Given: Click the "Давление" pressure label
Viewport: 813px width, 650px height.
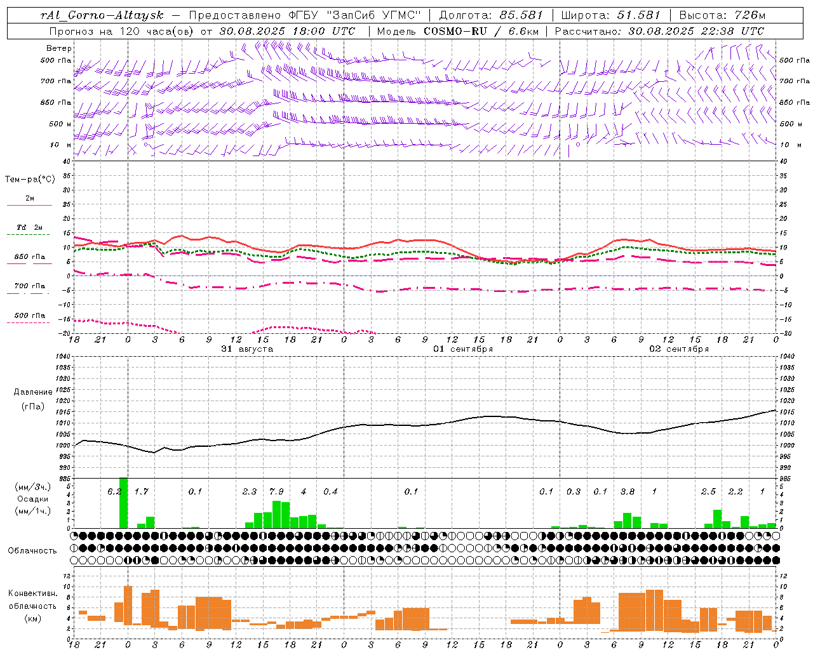Looking at the screenshot, I should 33,392.
